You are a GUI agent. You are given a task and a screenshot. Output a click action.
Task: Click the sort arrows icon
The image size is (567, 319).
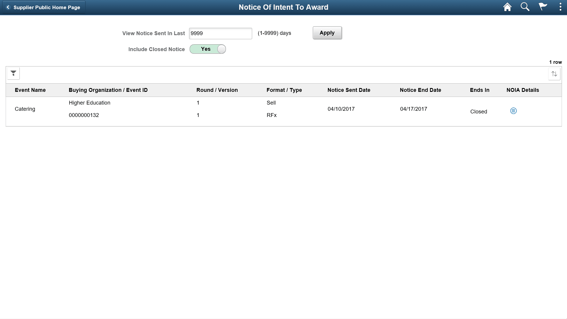click(554, 74)
